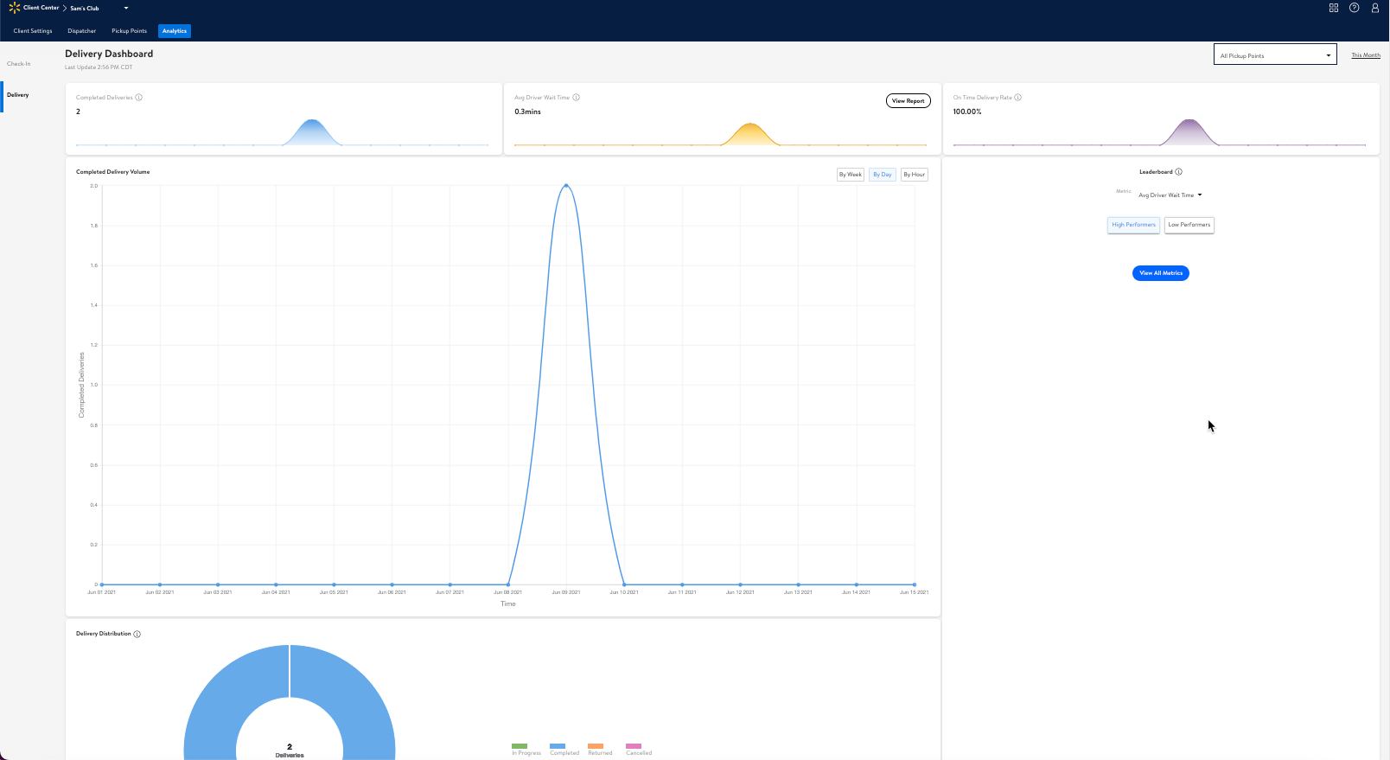
Task: Click the 100.00% value
Action: [967, 112]
